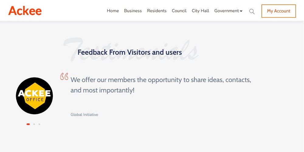Open the Council page
The height and width of the screenshot is (152, 304).
click(179, 11)
